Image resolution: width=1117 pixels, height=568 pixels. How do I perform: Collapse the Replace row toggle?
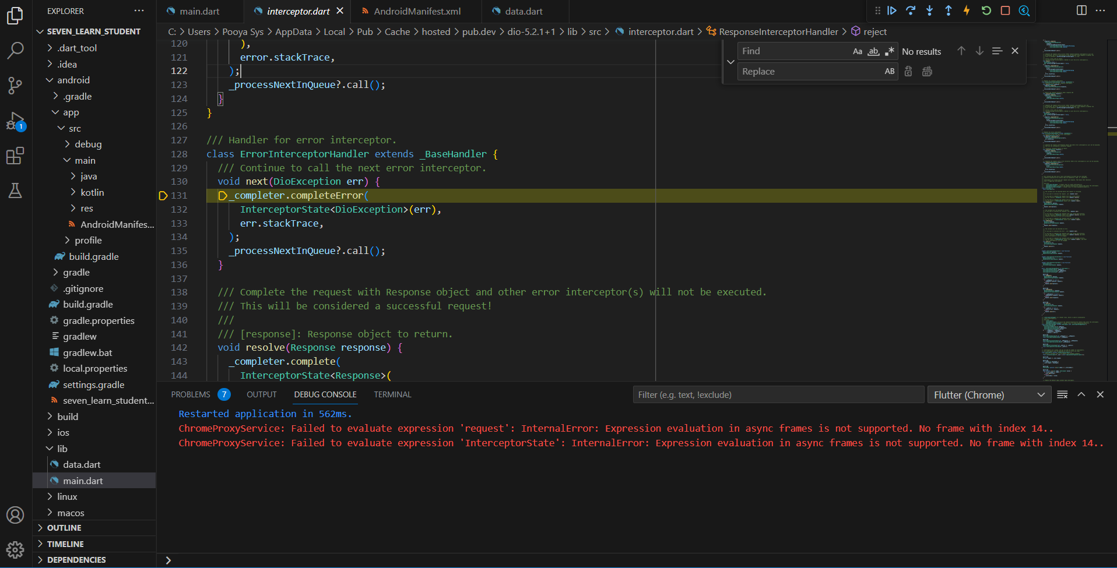pyautogui.click(x=730, y=61)
